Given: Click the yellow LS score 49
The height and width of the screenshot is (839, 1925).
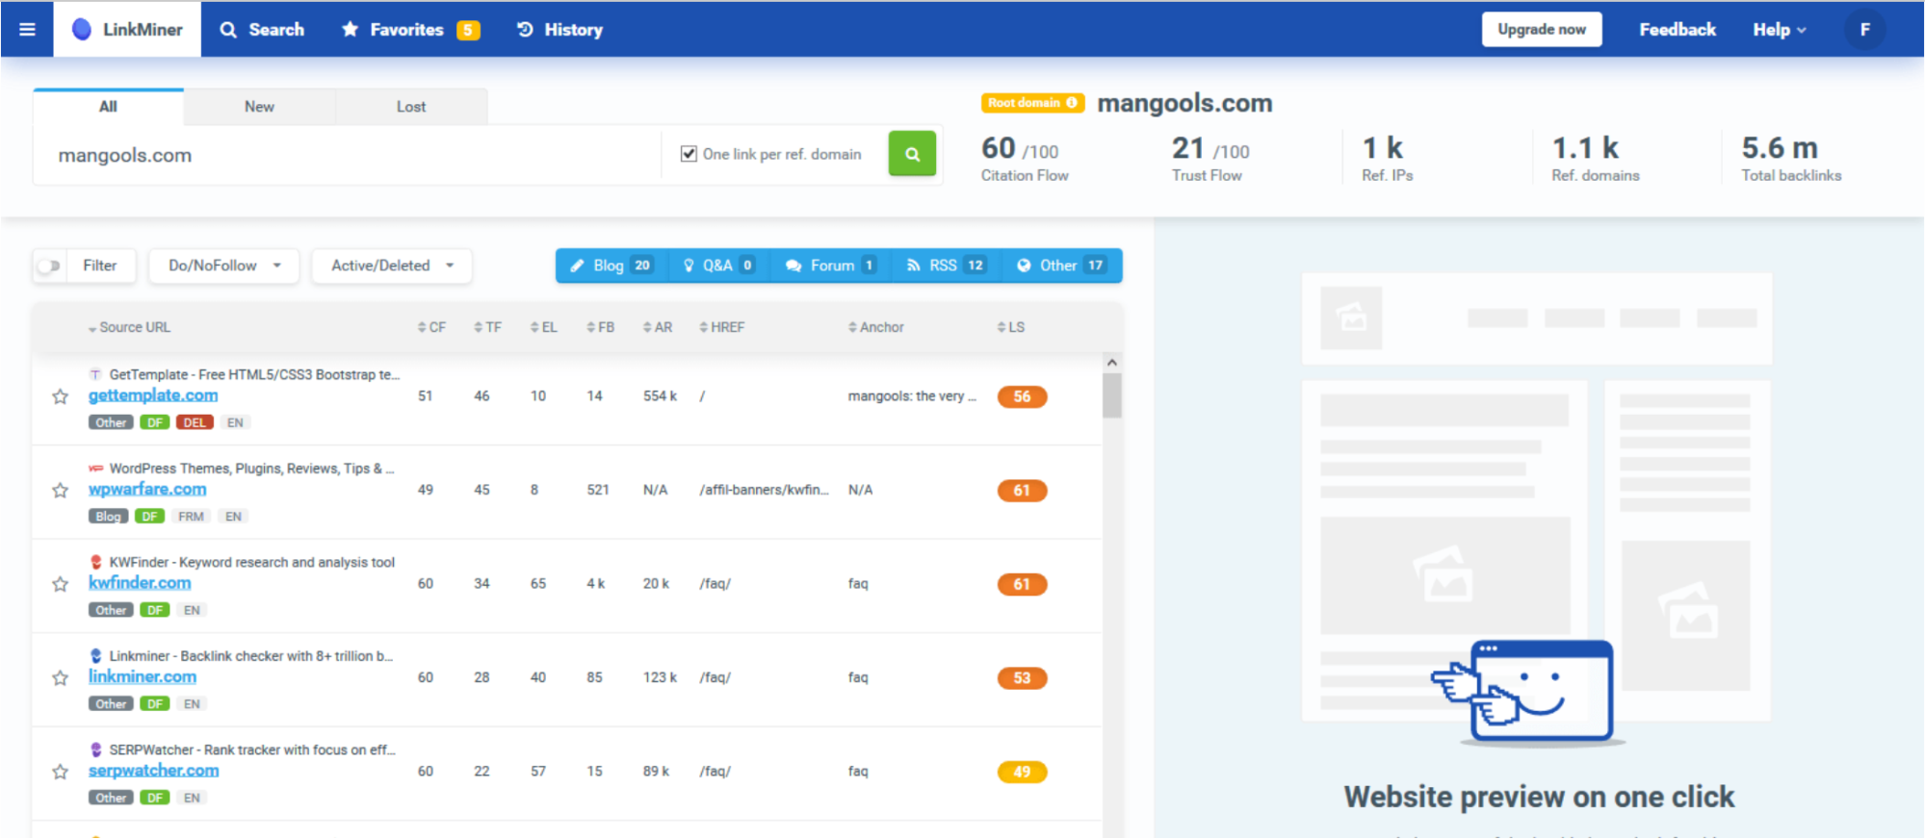Looking at the screenshot, I should (x=1022, y=772).
